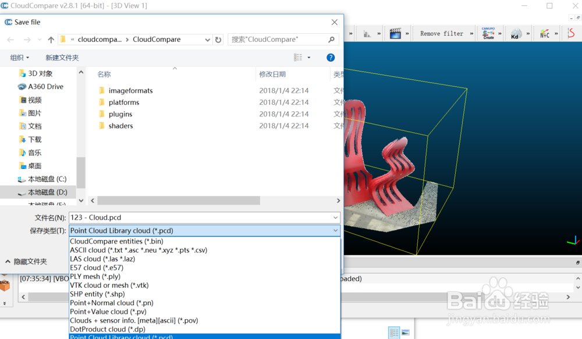Choose ASCII cloud format option

coord(204,250)
